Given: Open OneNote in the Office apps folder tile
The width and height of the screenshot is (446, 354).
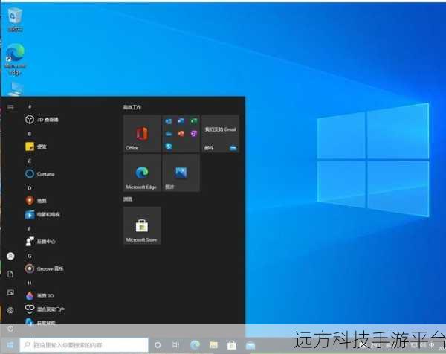Looking at the screenshot, I should point(194,134).
